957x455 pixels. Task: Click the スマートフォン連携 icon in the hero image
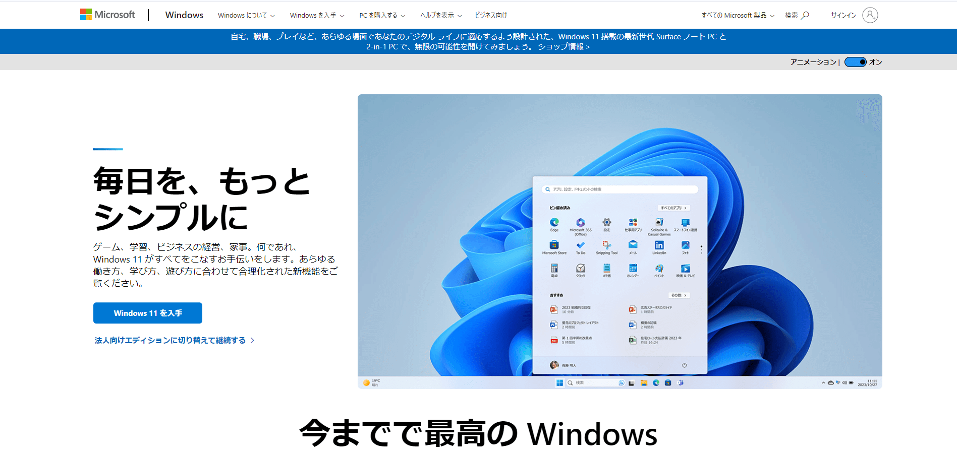click(686, 222)
